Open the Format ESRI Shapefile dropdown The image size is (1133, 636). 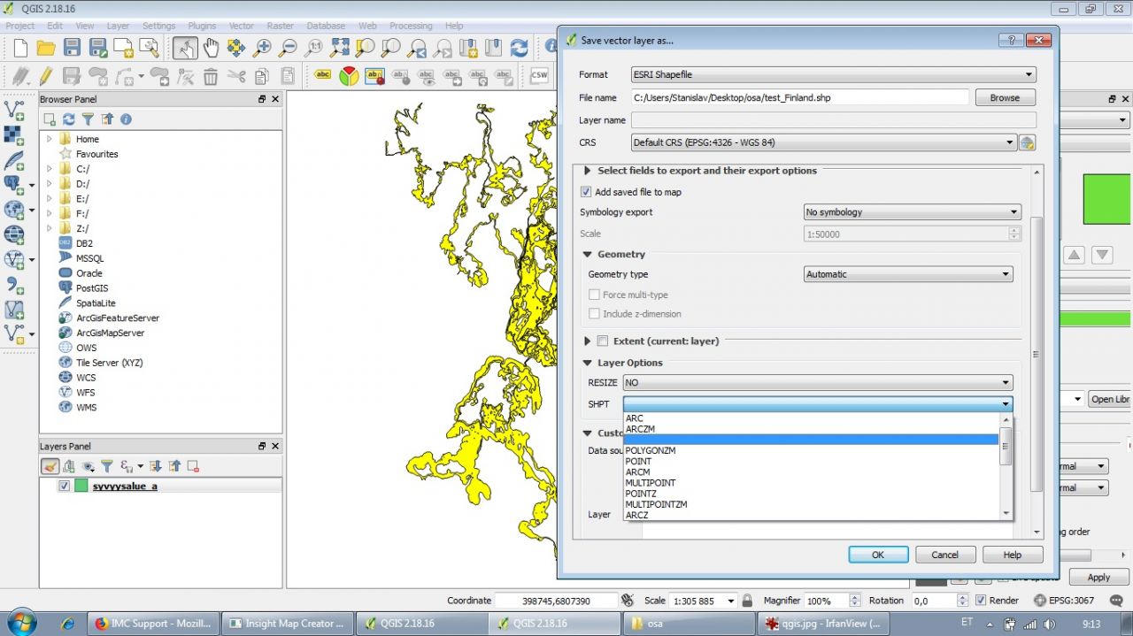[x=833, y=75]
